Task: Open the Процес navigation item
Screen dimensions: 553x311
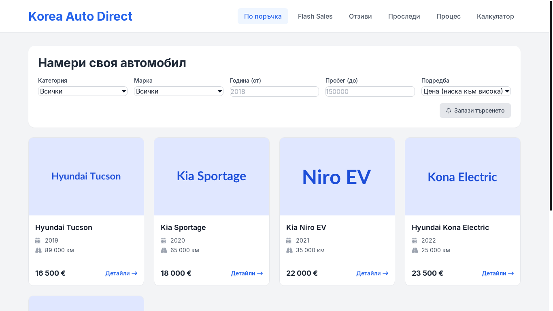Action: click(x=449, y=16)
